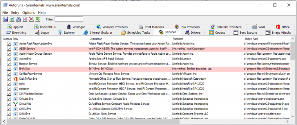
Task: Click the Office icon beside ClickToRunSvc
Action: click(16, 79)
